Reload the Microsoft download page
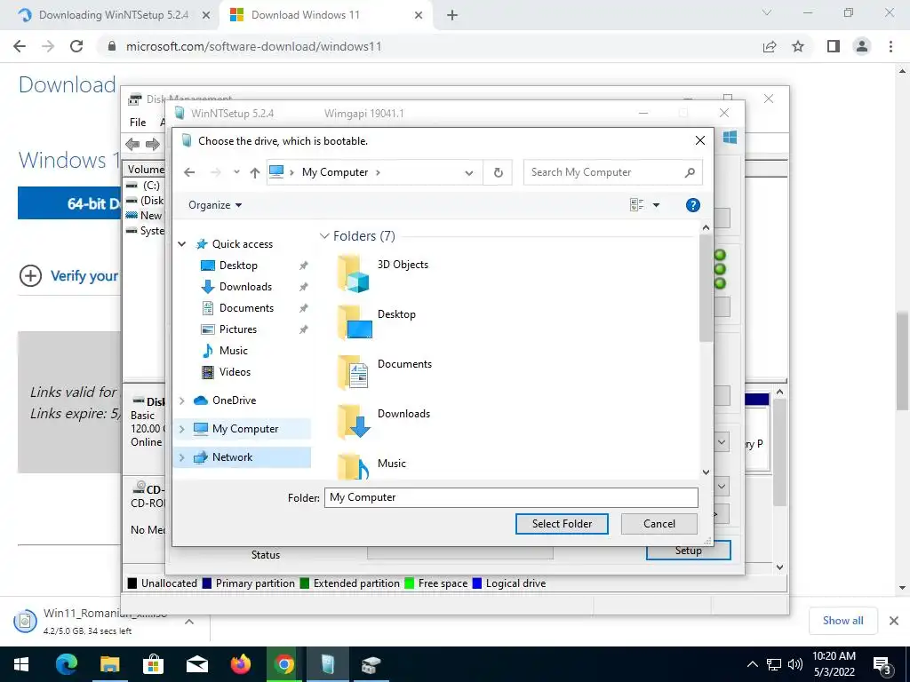The image size is (910, 682). pyautogui.click(x=76, y=46)
